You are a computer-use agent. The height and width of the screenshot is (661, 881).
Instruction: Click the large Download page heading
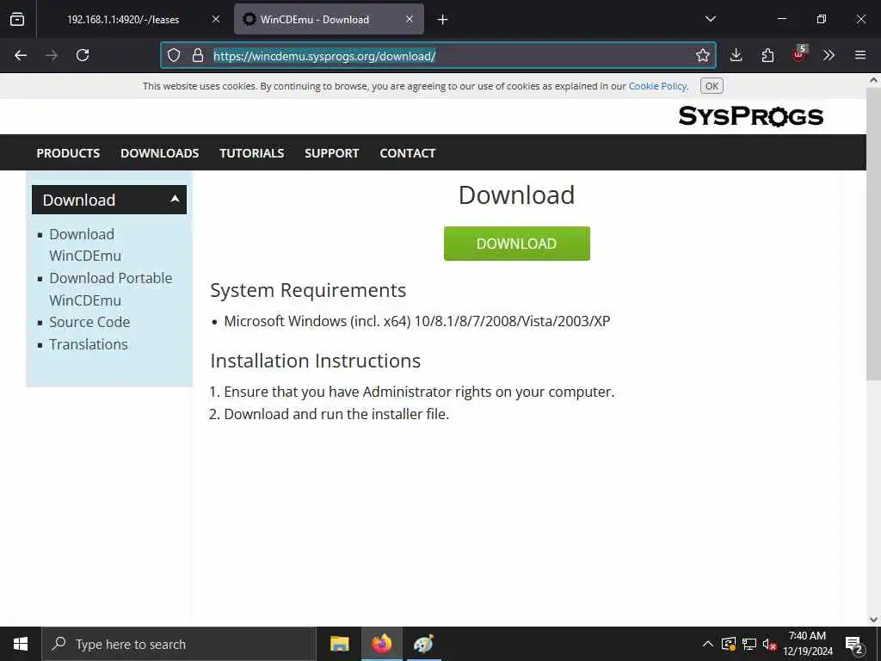pyautogui.click(x=517, y=195)
